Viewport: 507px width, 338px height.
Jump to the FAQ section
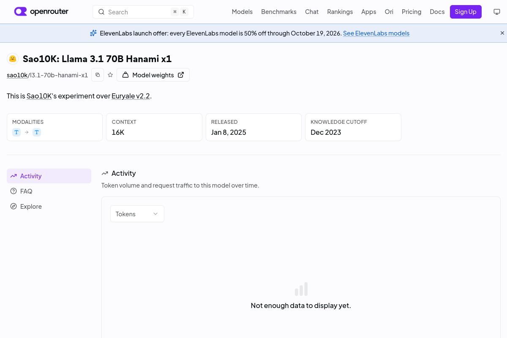pyautogui.click(x=49, y=191)
